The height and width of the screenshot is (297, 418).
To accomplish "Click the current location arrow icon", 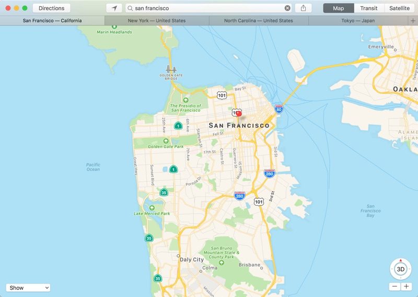I will 114,8.
